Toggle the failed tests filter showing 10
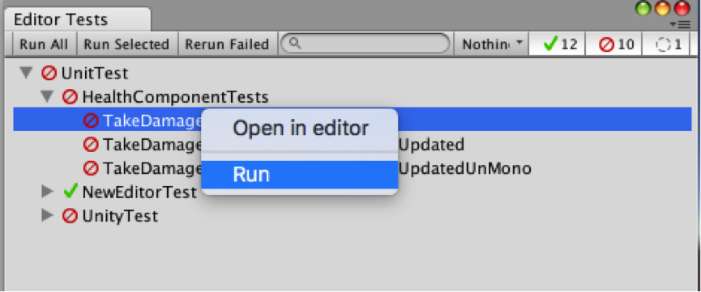The image size is (701, 292). (x=613, y=44)
